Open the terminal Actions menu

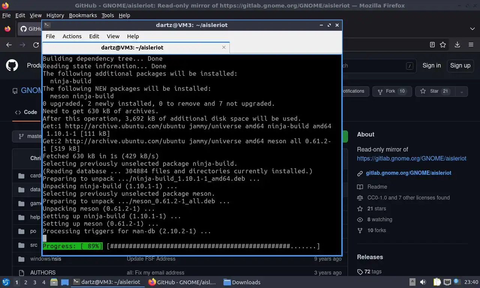pos(72,36)
